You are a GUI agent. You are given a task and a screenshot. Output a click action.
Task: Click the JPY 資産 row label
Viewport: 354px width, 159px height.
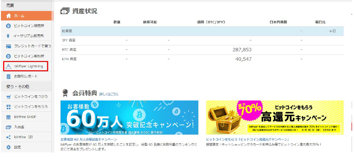69,40
